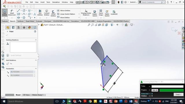Open the Edit menu
Image resolution: width=185 pixels, height=104 pixels.
click(32, 2)
